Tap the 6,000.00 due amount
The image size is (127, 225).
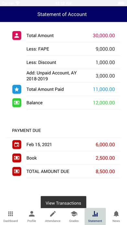[x=105, y=145]
